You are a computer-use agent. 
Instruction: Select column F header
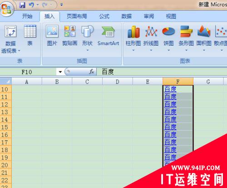point(178,81)
